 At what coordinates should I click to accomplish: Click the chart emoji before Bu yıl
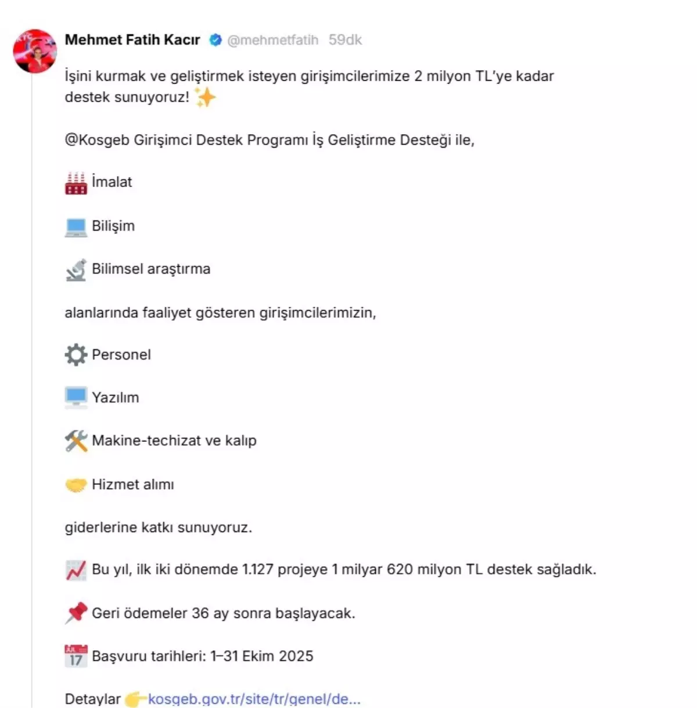point(76,570)
